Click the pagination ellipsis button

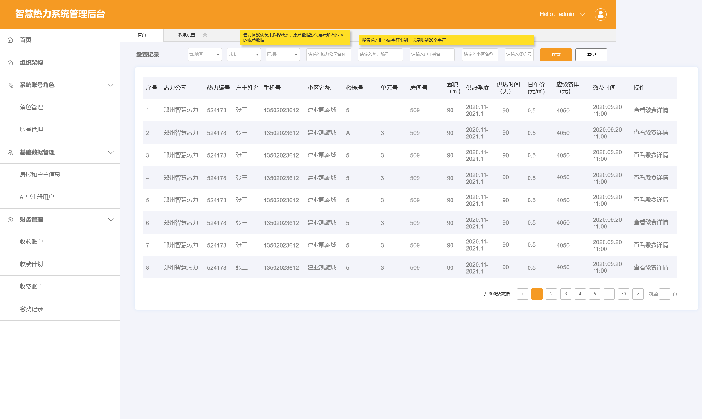point(609,294)
